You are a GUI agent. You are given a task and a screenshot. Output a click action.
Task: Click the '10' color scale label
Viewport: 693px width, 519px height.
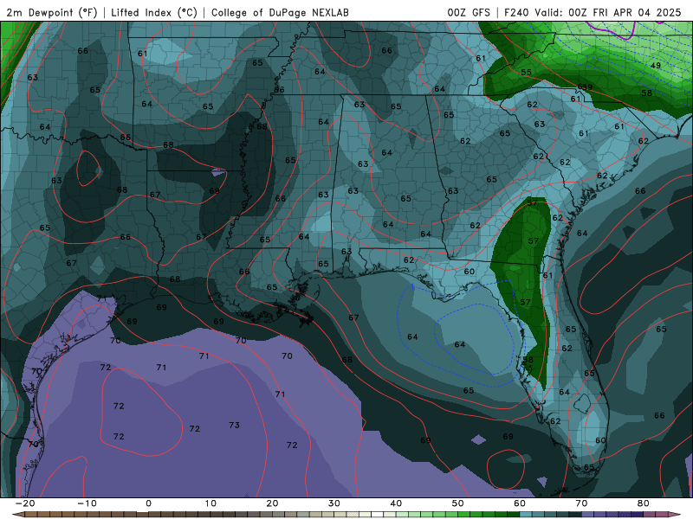coord(210,503)
